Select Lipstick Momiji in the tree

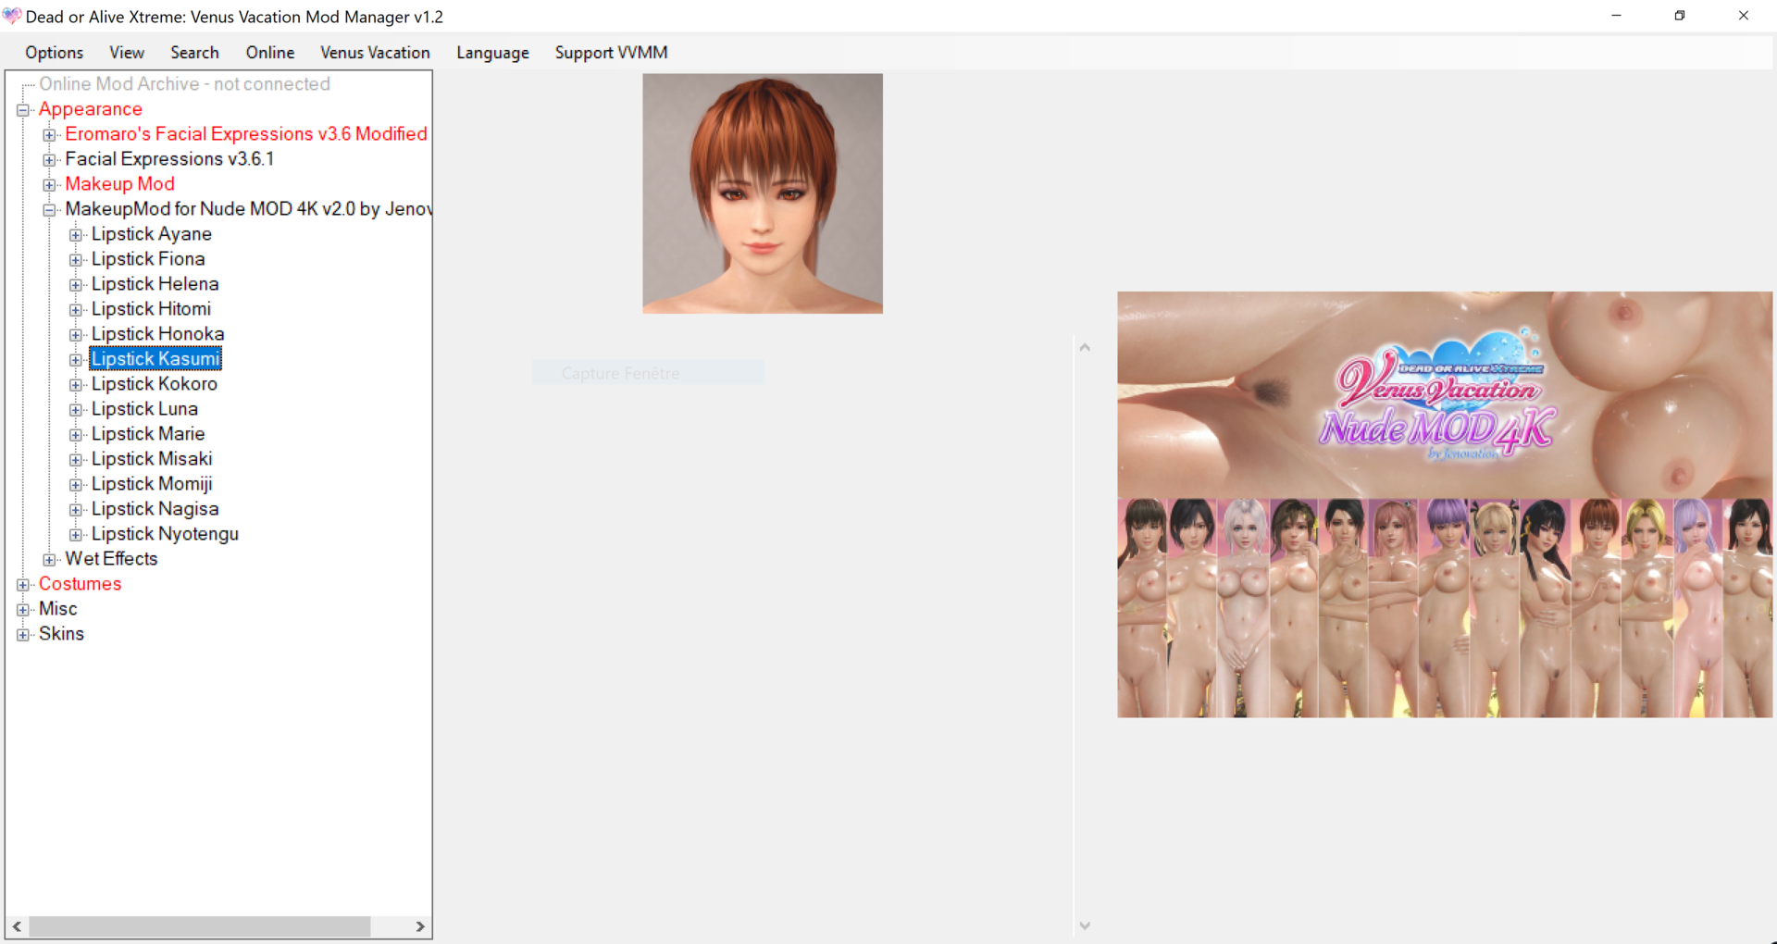152,484
